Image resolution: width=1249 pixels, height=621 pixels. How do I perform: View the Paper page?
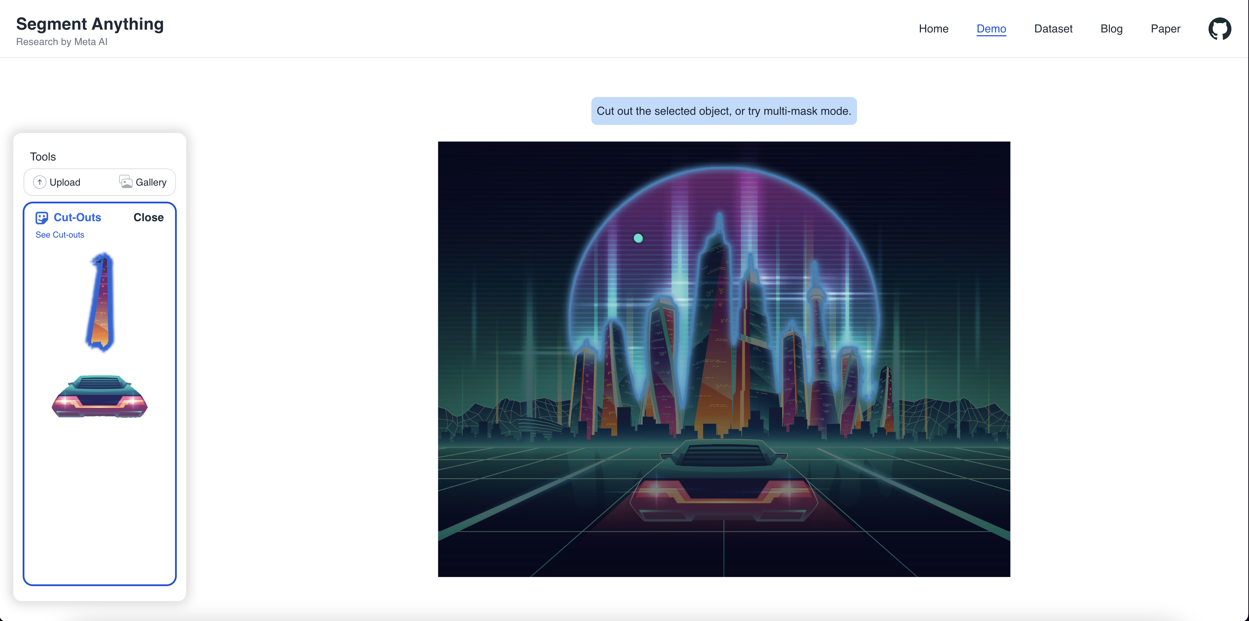point(1165,29)
